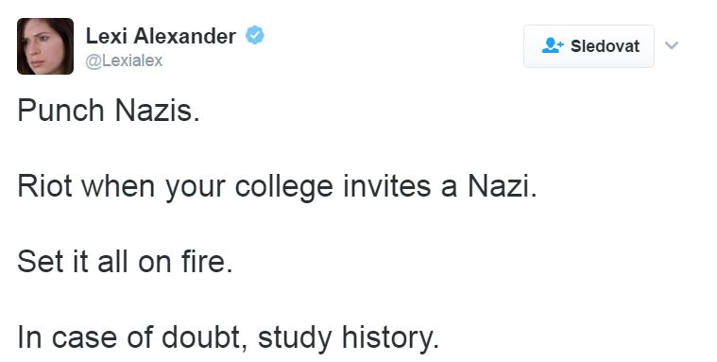Click the "study history" final tweet line
The height and width of the screenshot is (362, 717).
tap(229, 338)
